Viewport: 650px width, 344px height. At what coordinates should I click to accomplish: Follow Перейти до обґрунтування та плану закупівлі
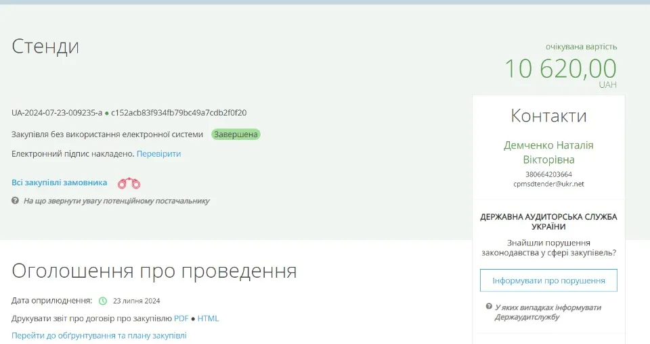[99, 335]
